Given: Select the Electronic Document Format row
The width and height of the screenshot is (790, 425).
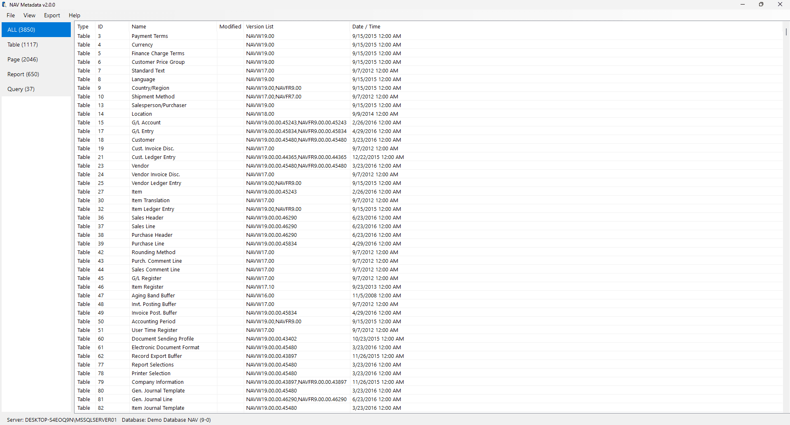Looking at the screenshot, I should [429, 347].
